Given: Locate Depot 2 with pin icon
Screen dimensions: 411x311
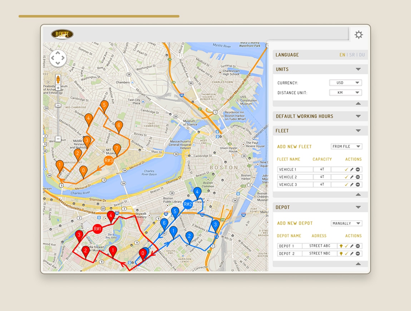Looking at the screenshot, I should point(341,253).
